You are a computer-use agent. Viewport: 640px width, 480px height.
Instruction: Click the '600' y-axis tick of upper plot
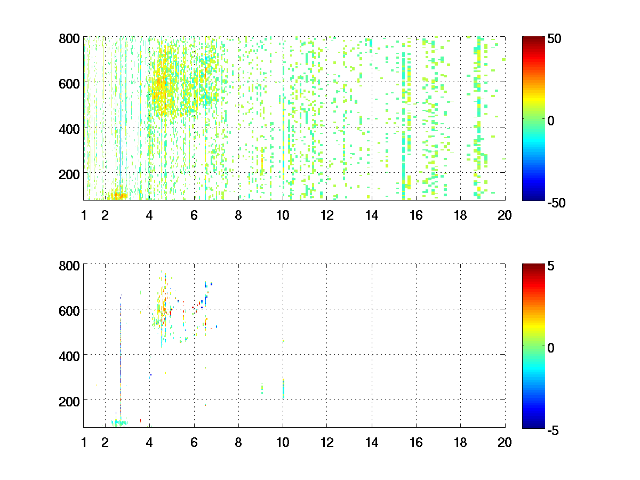pyautogui.click(x=69, y=83)
